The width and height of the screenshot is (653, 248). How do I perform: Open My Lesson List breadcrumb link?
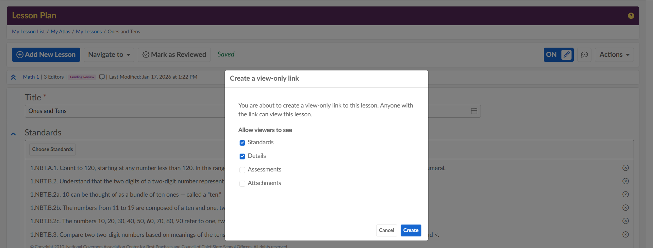click(28, 32)
